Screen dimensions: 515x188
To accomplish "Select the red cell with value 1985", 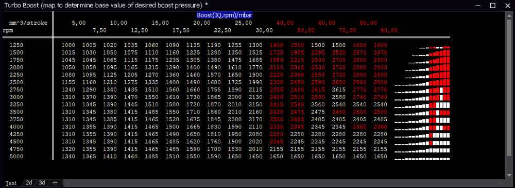I will click(x=297, y=53).
